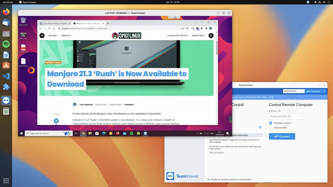Open the OMG! Linux hamburger menu

pyautogui.click(x=42, y=36)
